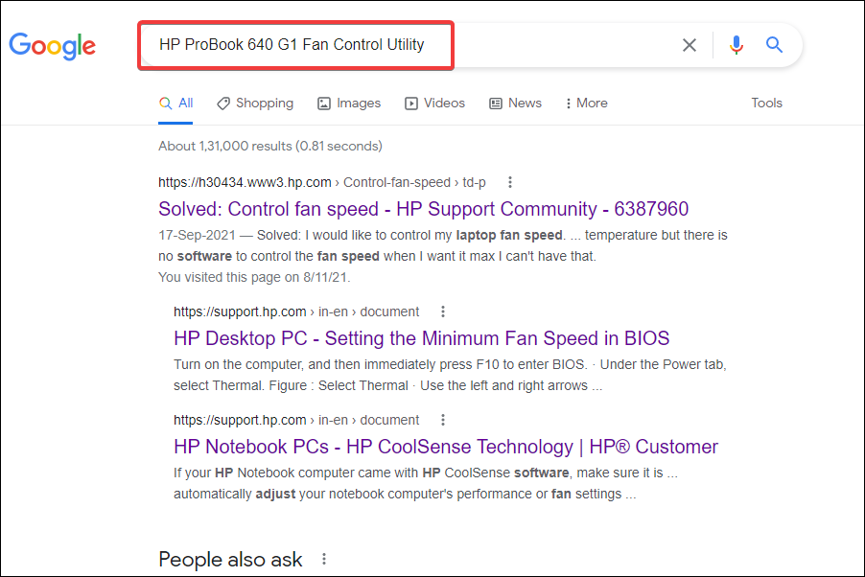The width and height of the screenshot is (865, 577).
Task: Open the three-dot menu for the 6387960 result
Action: [509, 181]
